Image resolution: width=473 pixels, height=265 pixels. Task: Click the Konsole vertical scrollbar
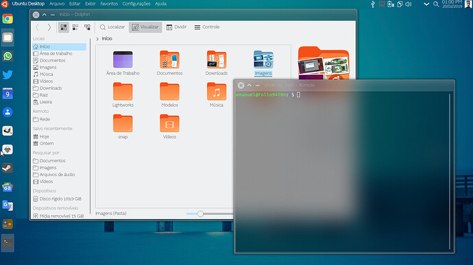click(x=450, y=172)
